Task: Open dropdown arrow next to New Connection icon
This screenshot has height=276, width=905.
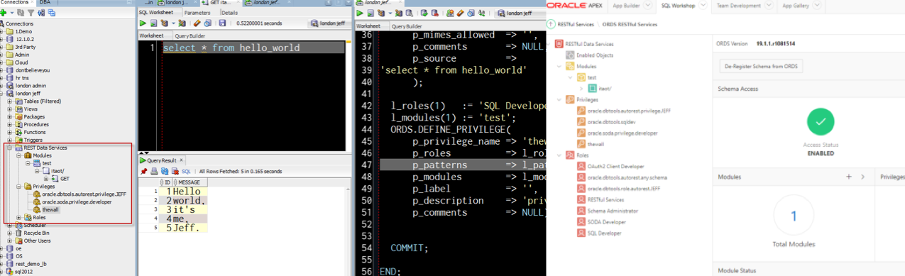Action: [11, 13]
